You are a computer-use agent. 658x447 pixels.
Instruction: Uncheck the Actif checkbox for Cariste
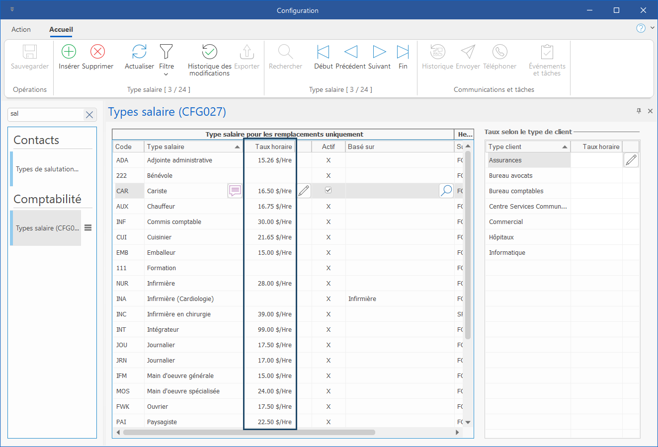tap(328, 190)
